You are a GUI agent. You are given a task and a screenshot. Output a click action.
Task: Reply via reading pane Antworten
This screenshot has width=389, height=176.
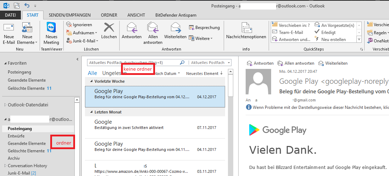click(260, 63)
